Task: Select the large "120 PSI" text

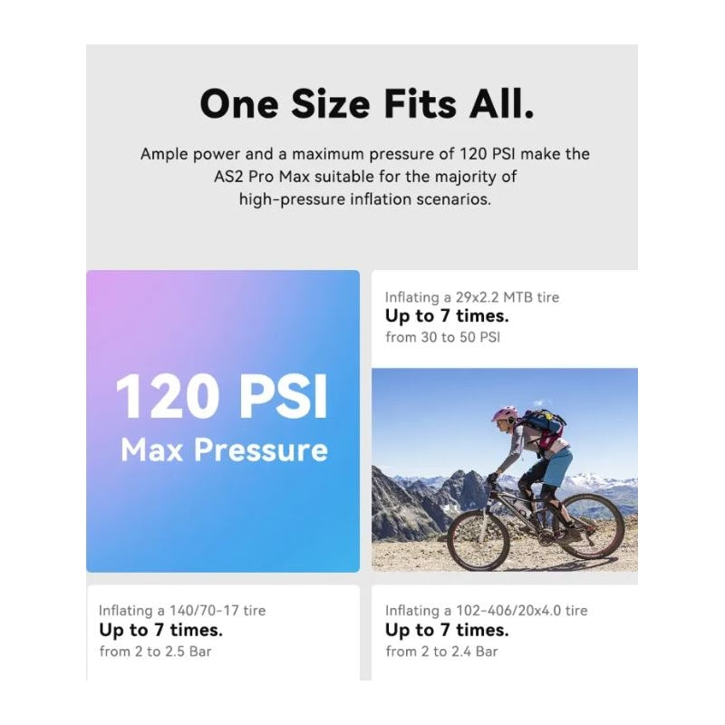Action: [222, 397]
